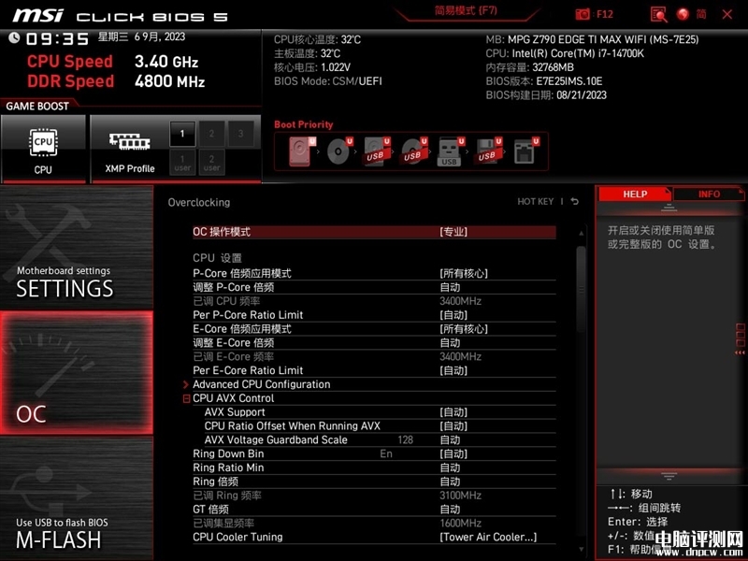
Task: Enable XMP profile 1
Action: [182, 134]
